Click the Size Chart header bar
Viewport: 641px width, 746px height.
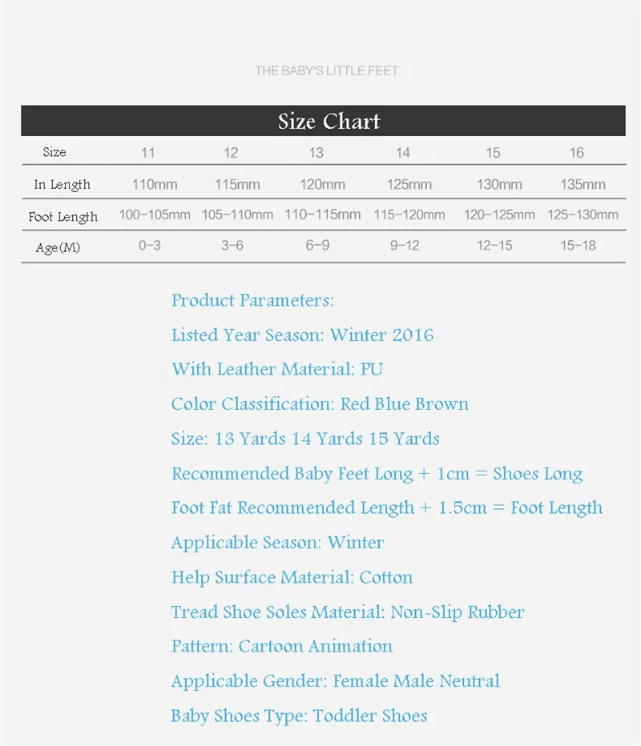323,121
